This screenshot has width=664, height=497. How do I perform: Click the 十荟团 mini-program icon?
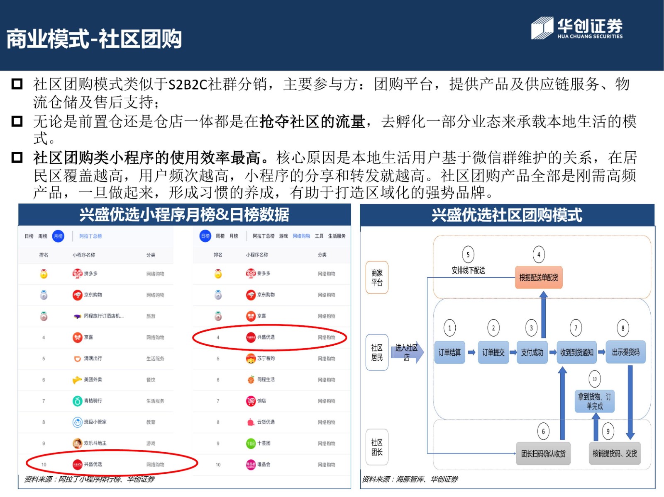251,443
